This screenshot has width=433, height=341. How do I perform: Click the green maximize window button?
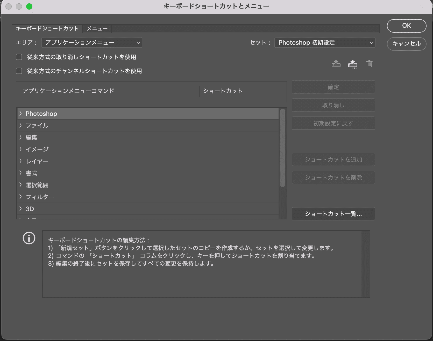[29, 6]
